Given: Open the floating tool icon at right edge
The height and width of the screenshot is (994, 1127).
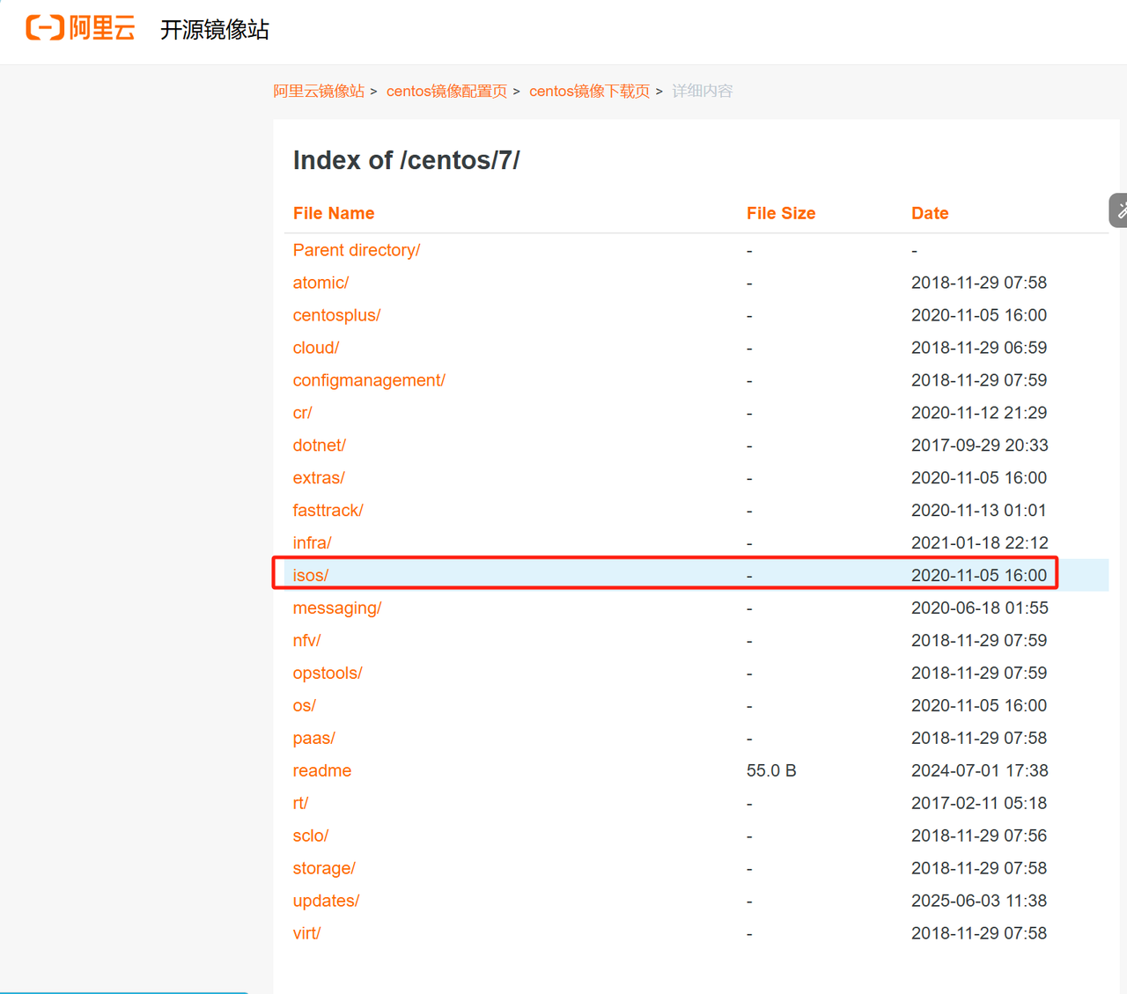Looking at the screenshot, I should coord(1119,210).
